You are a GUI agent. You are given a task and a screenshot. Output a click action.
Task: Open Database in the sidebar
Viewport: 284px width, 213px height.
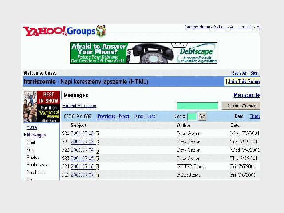point(35,172)
